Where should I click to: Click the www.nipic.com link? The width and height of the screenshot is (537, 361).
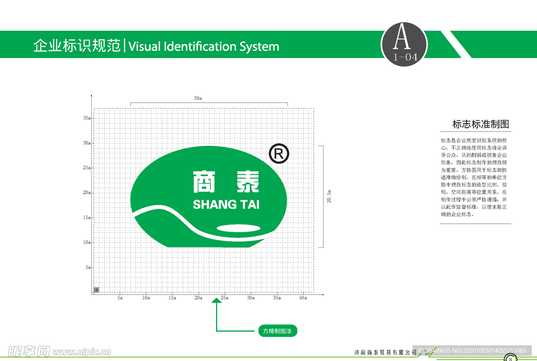(x=81, y=352)
